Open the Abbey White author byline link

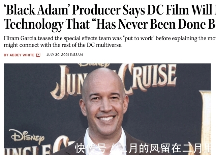19,55
